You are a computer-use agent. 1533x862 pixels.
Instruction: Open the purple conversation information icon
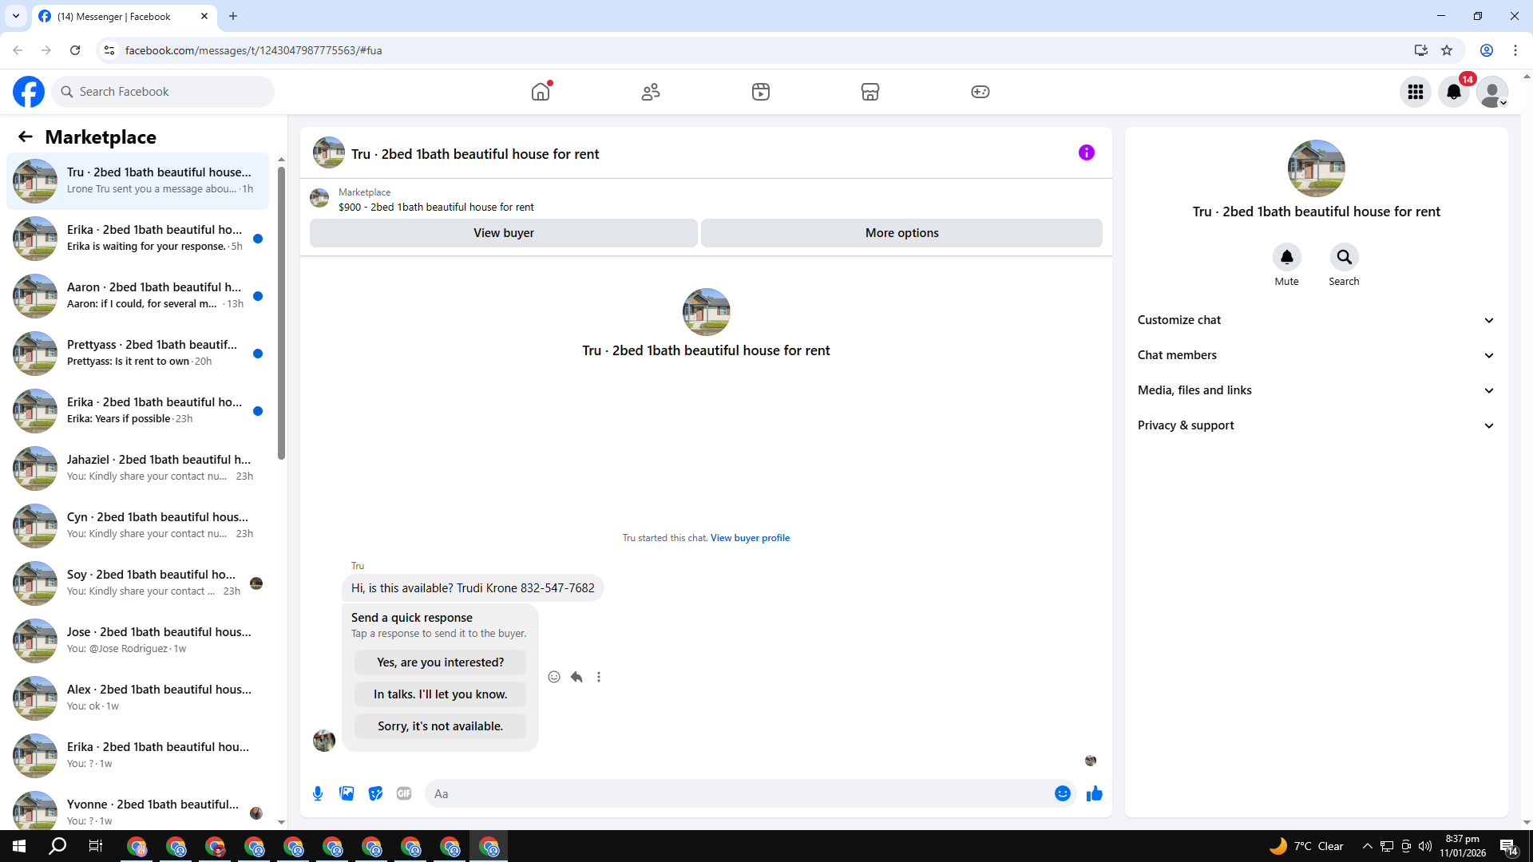(1087, 152)
